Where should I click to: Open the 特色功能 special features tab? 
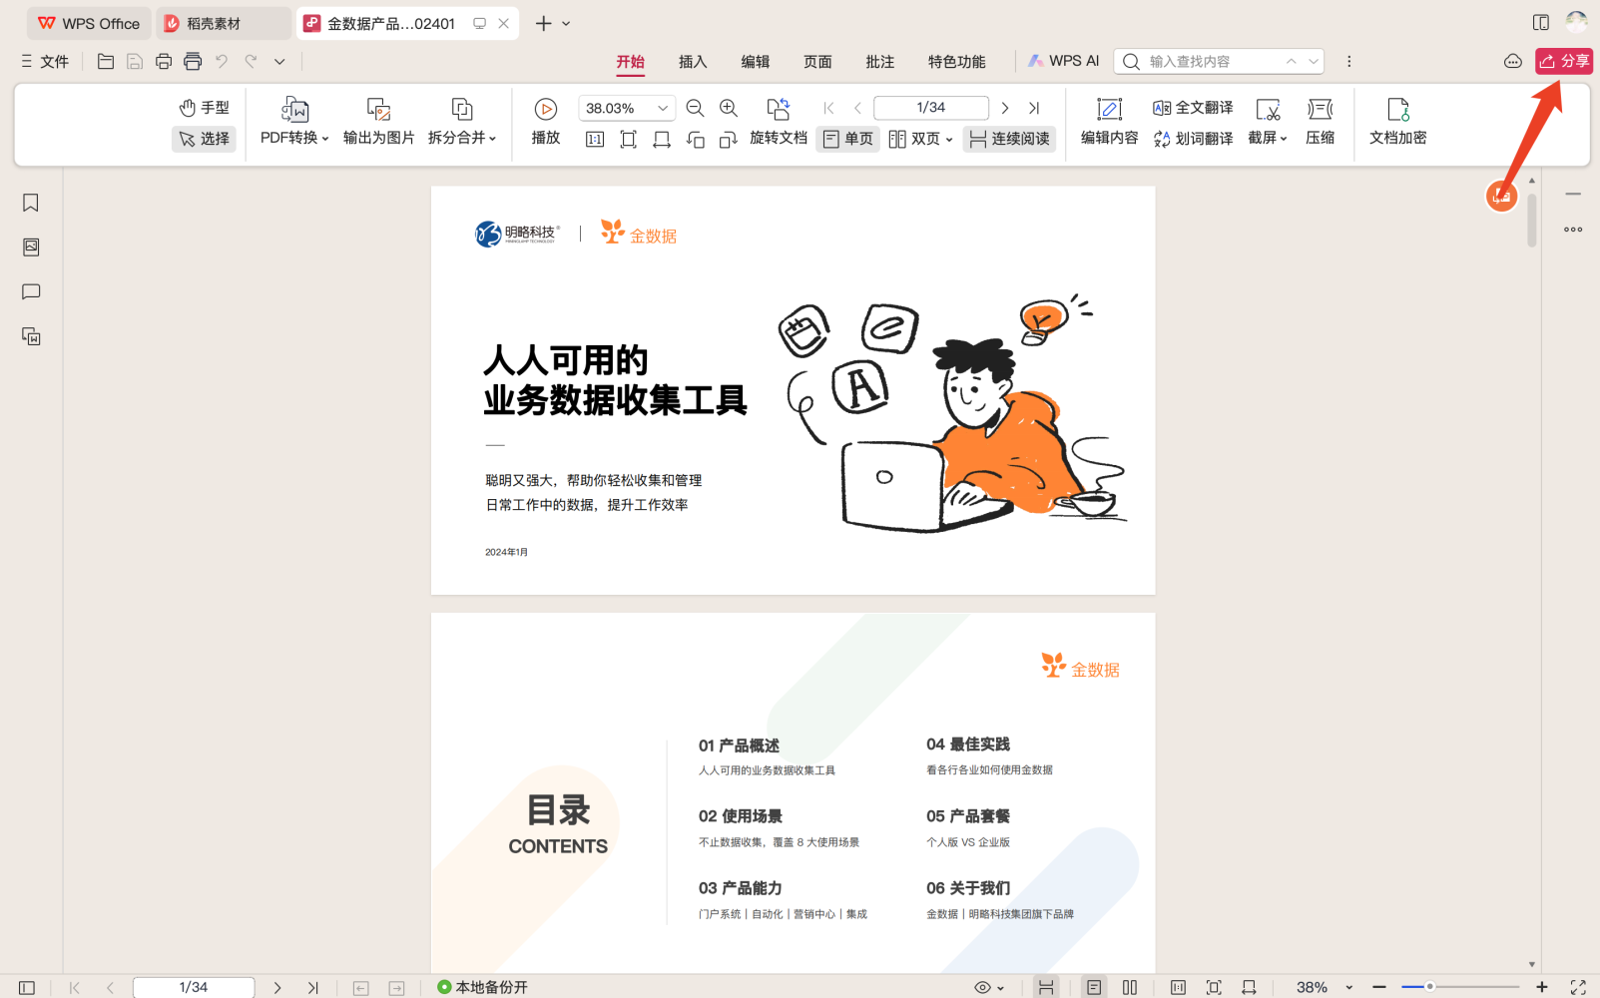pos(956,62)
